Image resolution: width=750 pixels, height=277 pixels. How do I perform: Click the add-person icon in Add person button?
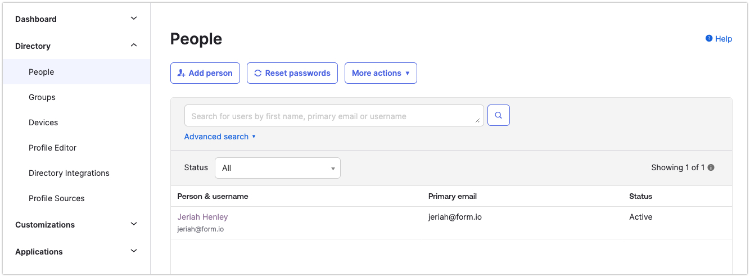click(181, 73)
